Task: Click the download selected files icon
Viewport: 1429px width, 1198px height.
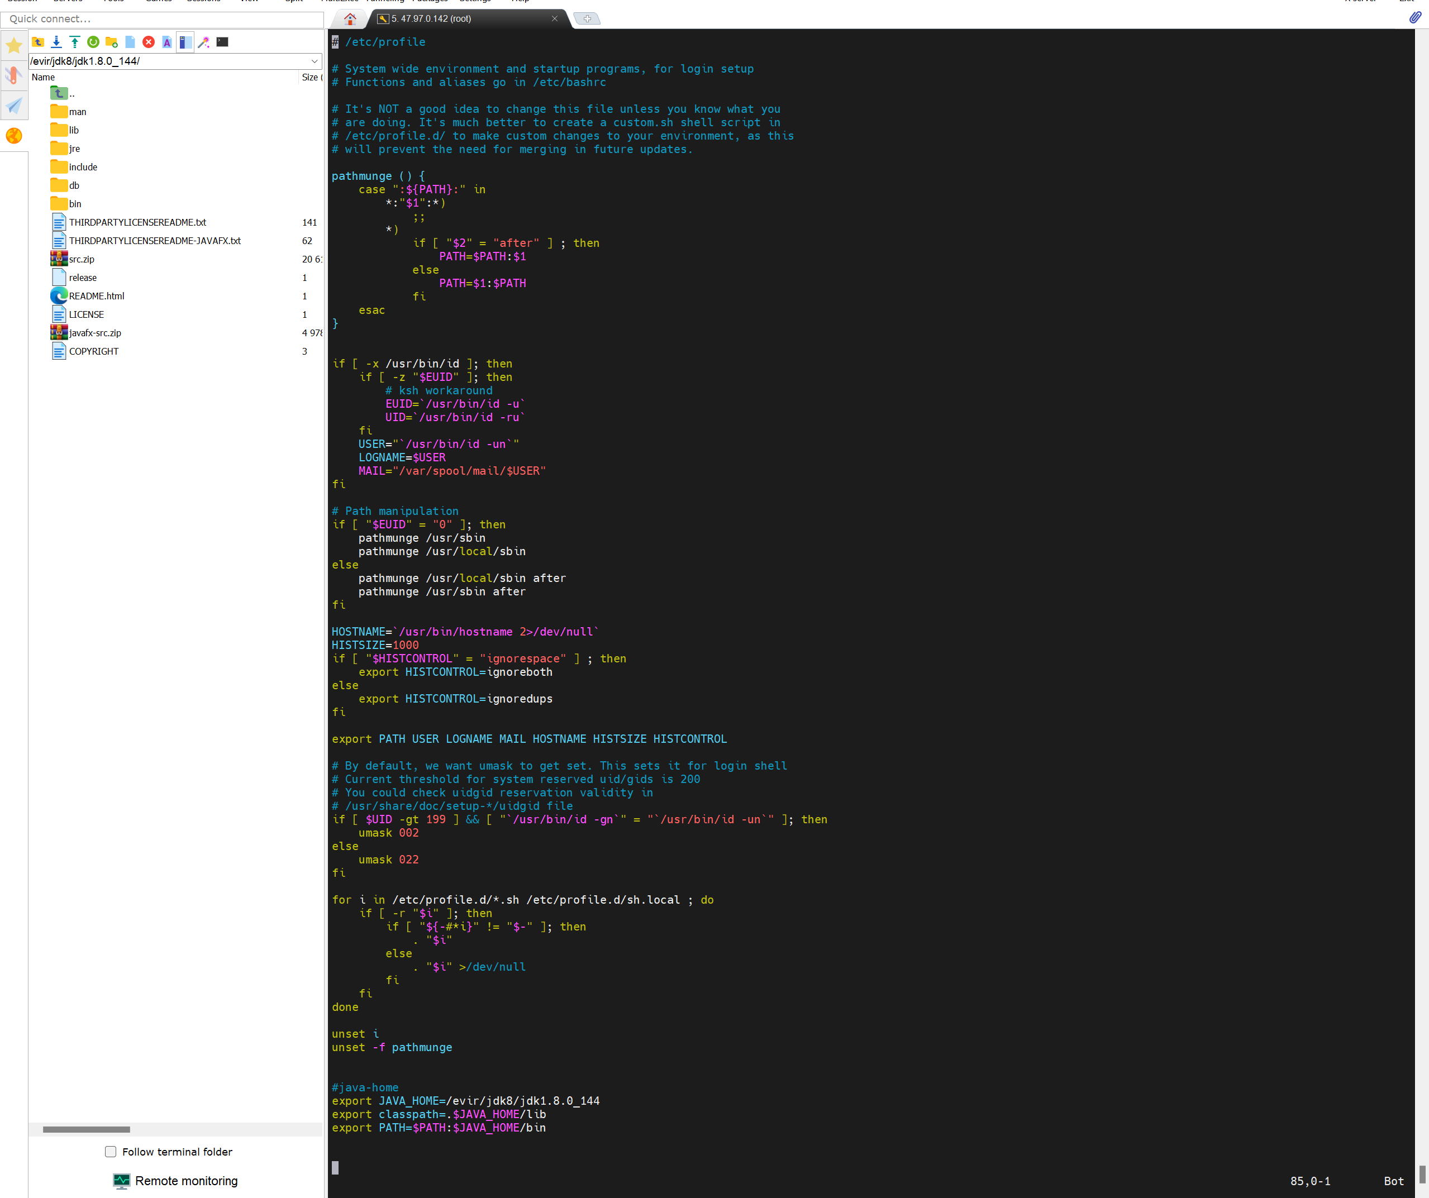Action: tap(56, 42)
